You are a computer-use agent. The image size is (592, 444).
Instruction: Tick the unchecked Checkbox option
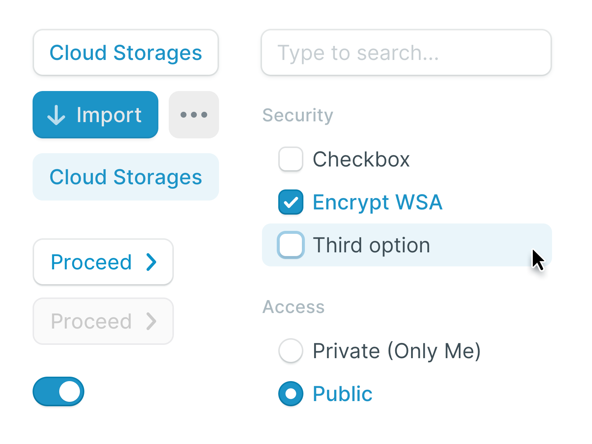[x=291, y=159]
